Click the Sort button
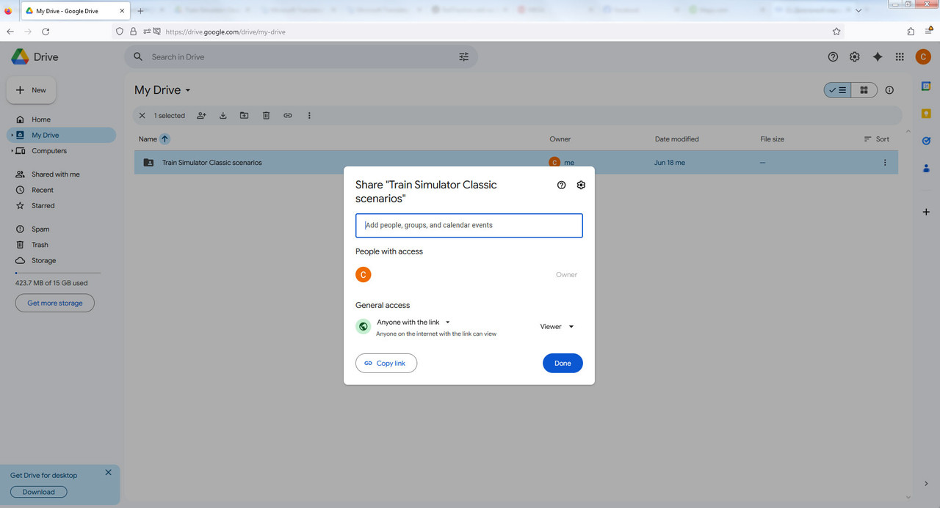The width and height of the screenshot is (940, 508). 877,139
